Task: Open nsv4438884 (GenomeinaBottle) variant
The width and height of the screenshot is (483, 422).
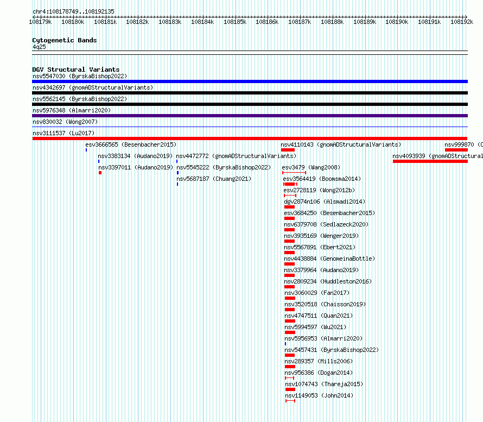Action: click(x=329, y=259)
